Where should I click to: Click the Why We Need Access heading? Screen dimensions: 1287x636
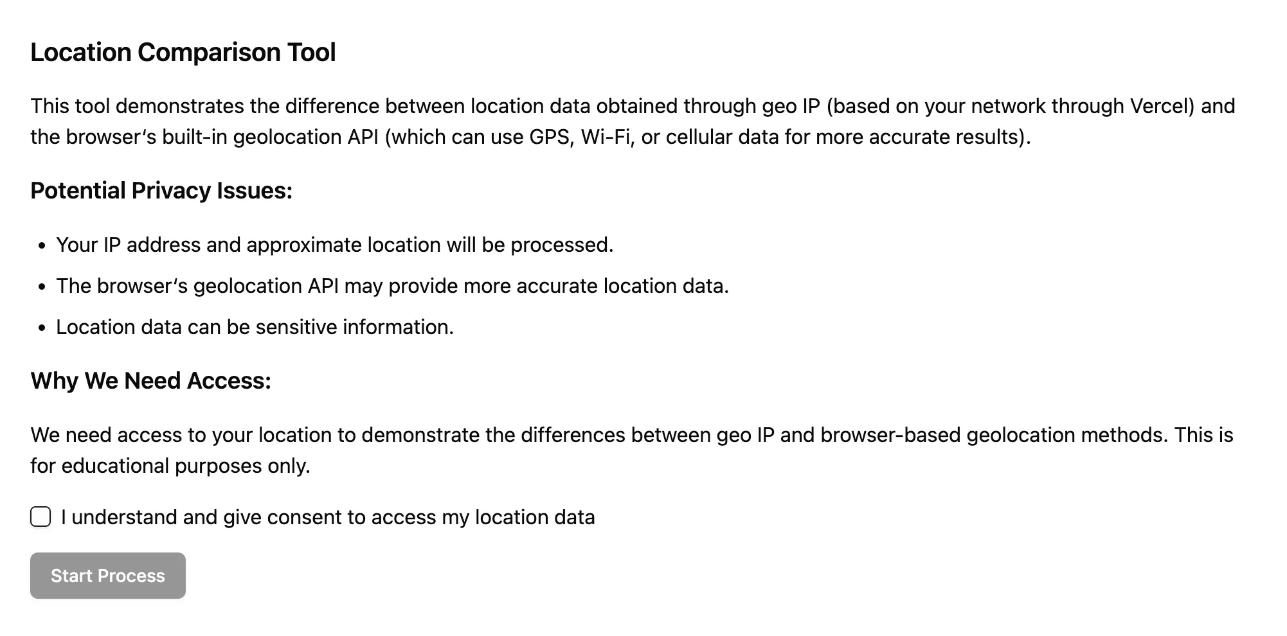[150, 381]
